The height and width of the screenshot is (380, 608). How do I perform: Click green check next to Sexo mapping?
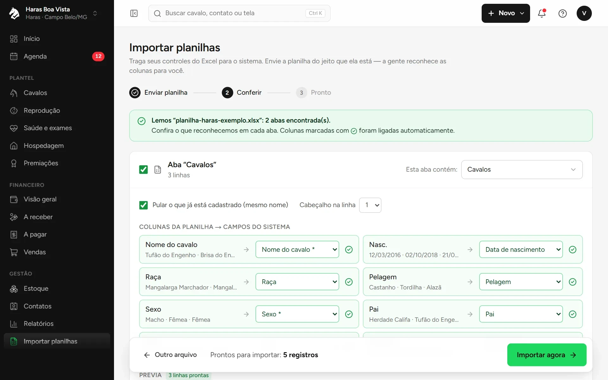point(349,314)
